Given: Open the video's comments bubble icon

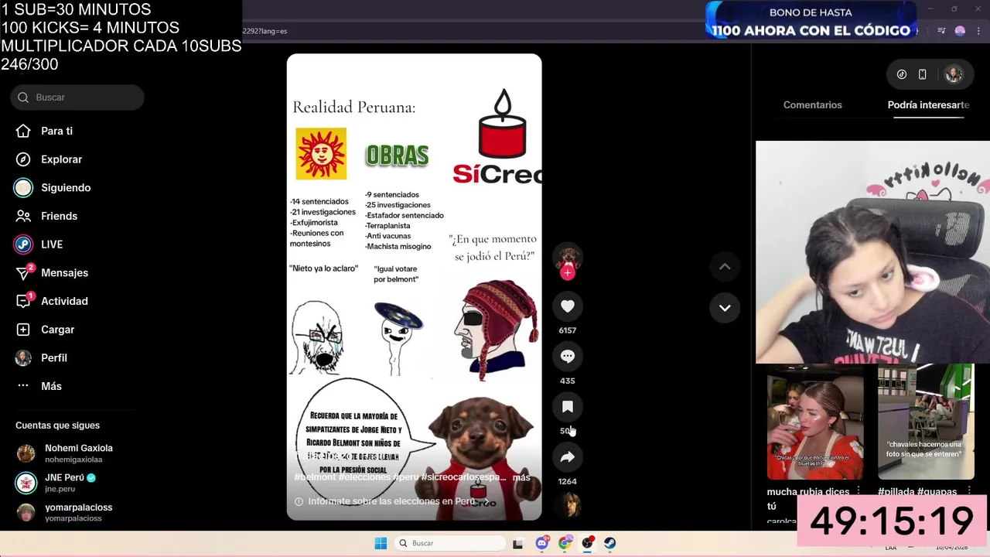Looking at the screenshot, I should click(x=568, y=357).
